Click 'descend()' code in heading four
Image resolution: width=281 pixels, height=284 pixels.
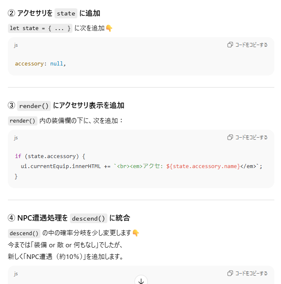[88, 219]
